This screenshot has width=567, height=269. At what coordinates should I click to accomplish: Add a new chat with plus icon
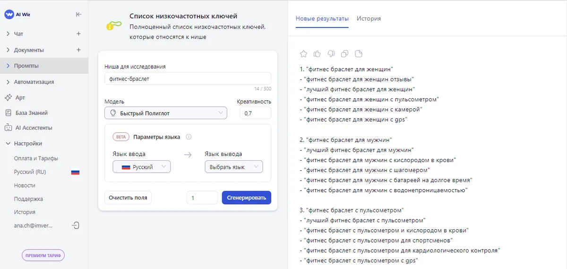(x=78, y=34)
